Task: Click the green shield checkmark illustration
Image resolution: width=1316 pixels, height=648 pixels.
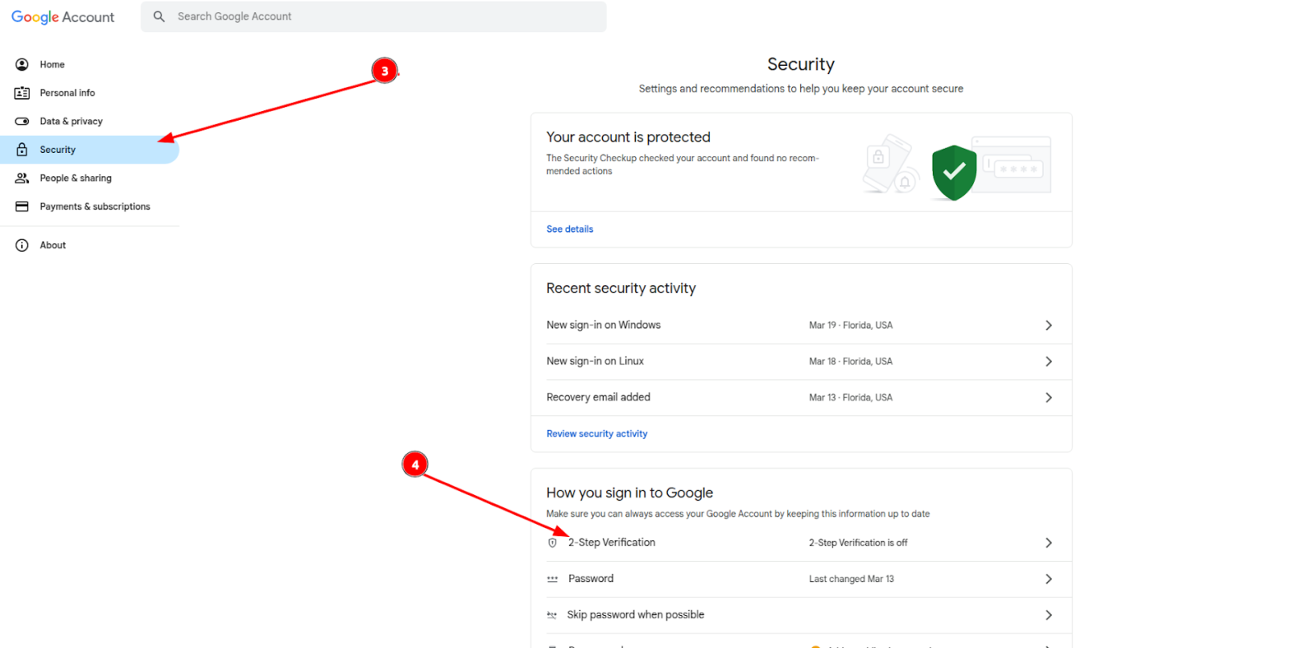Action: [x=954, y=173]
